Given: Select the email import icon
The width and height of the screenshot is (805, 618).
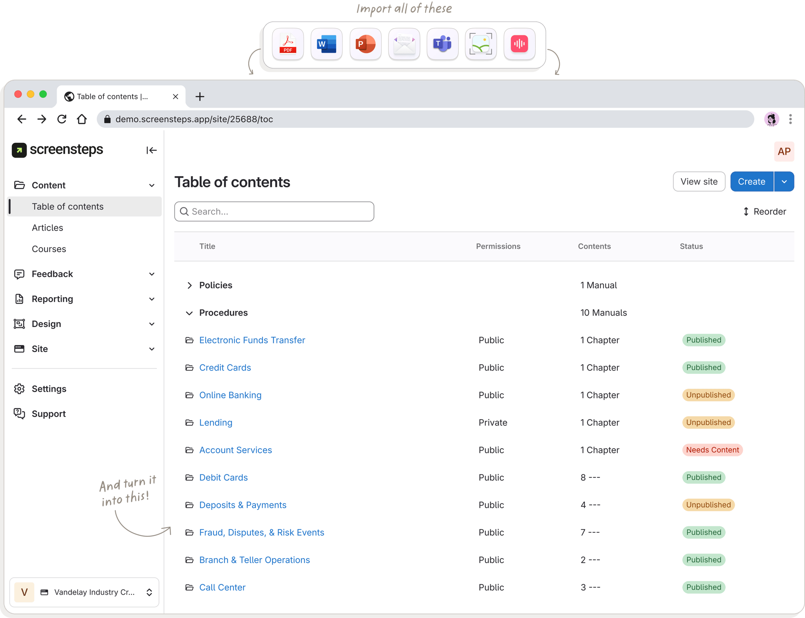Looking at the screenshot, I should click(x=404, y=44).
